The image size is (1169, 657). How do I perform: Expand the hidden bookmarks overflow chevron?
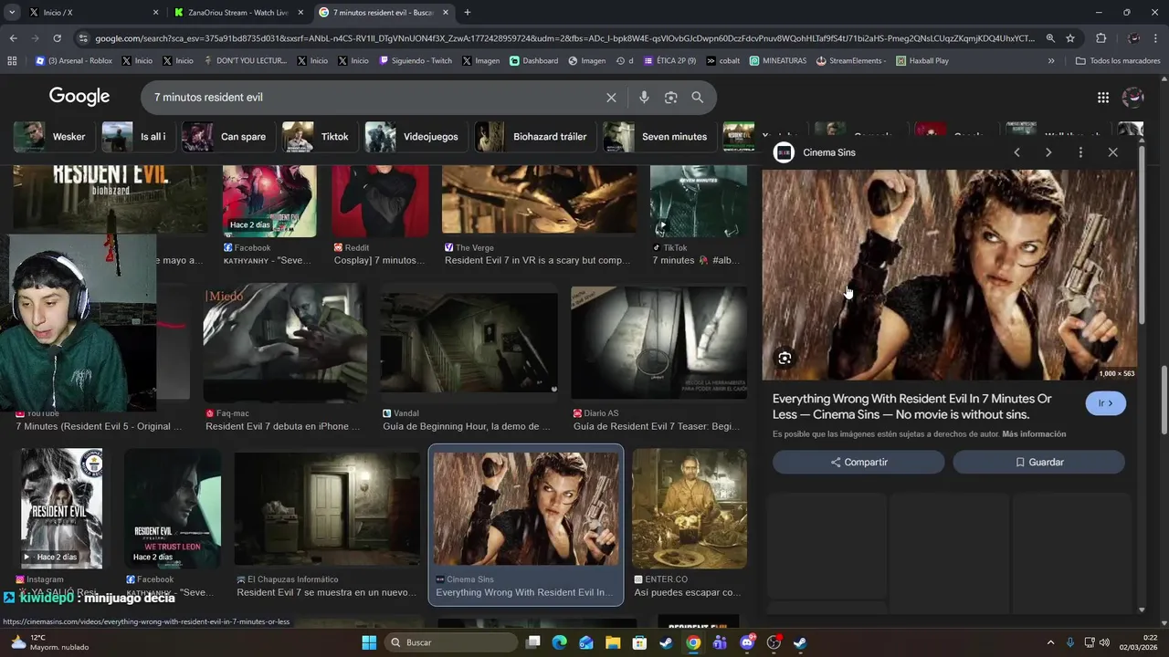pyautogui.click(x=1051, y=61)
